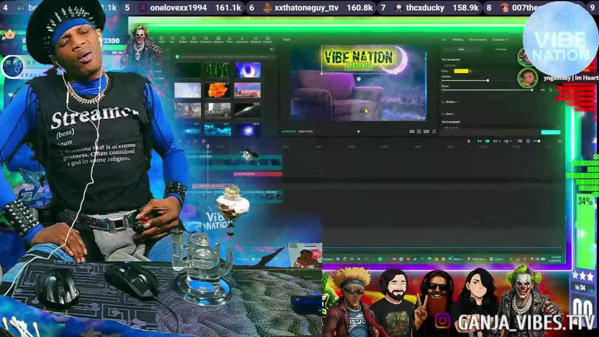Click the delete trash icon above timeline
Screen dimensions: 599x337
pyautogui.click(x=204, y=141)
